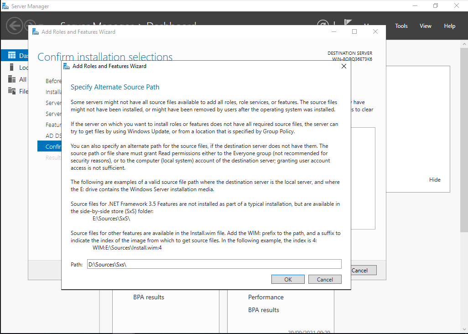Select the File services icon in the sidebar
The image size is (468, 334).
(x=12, y=91)
